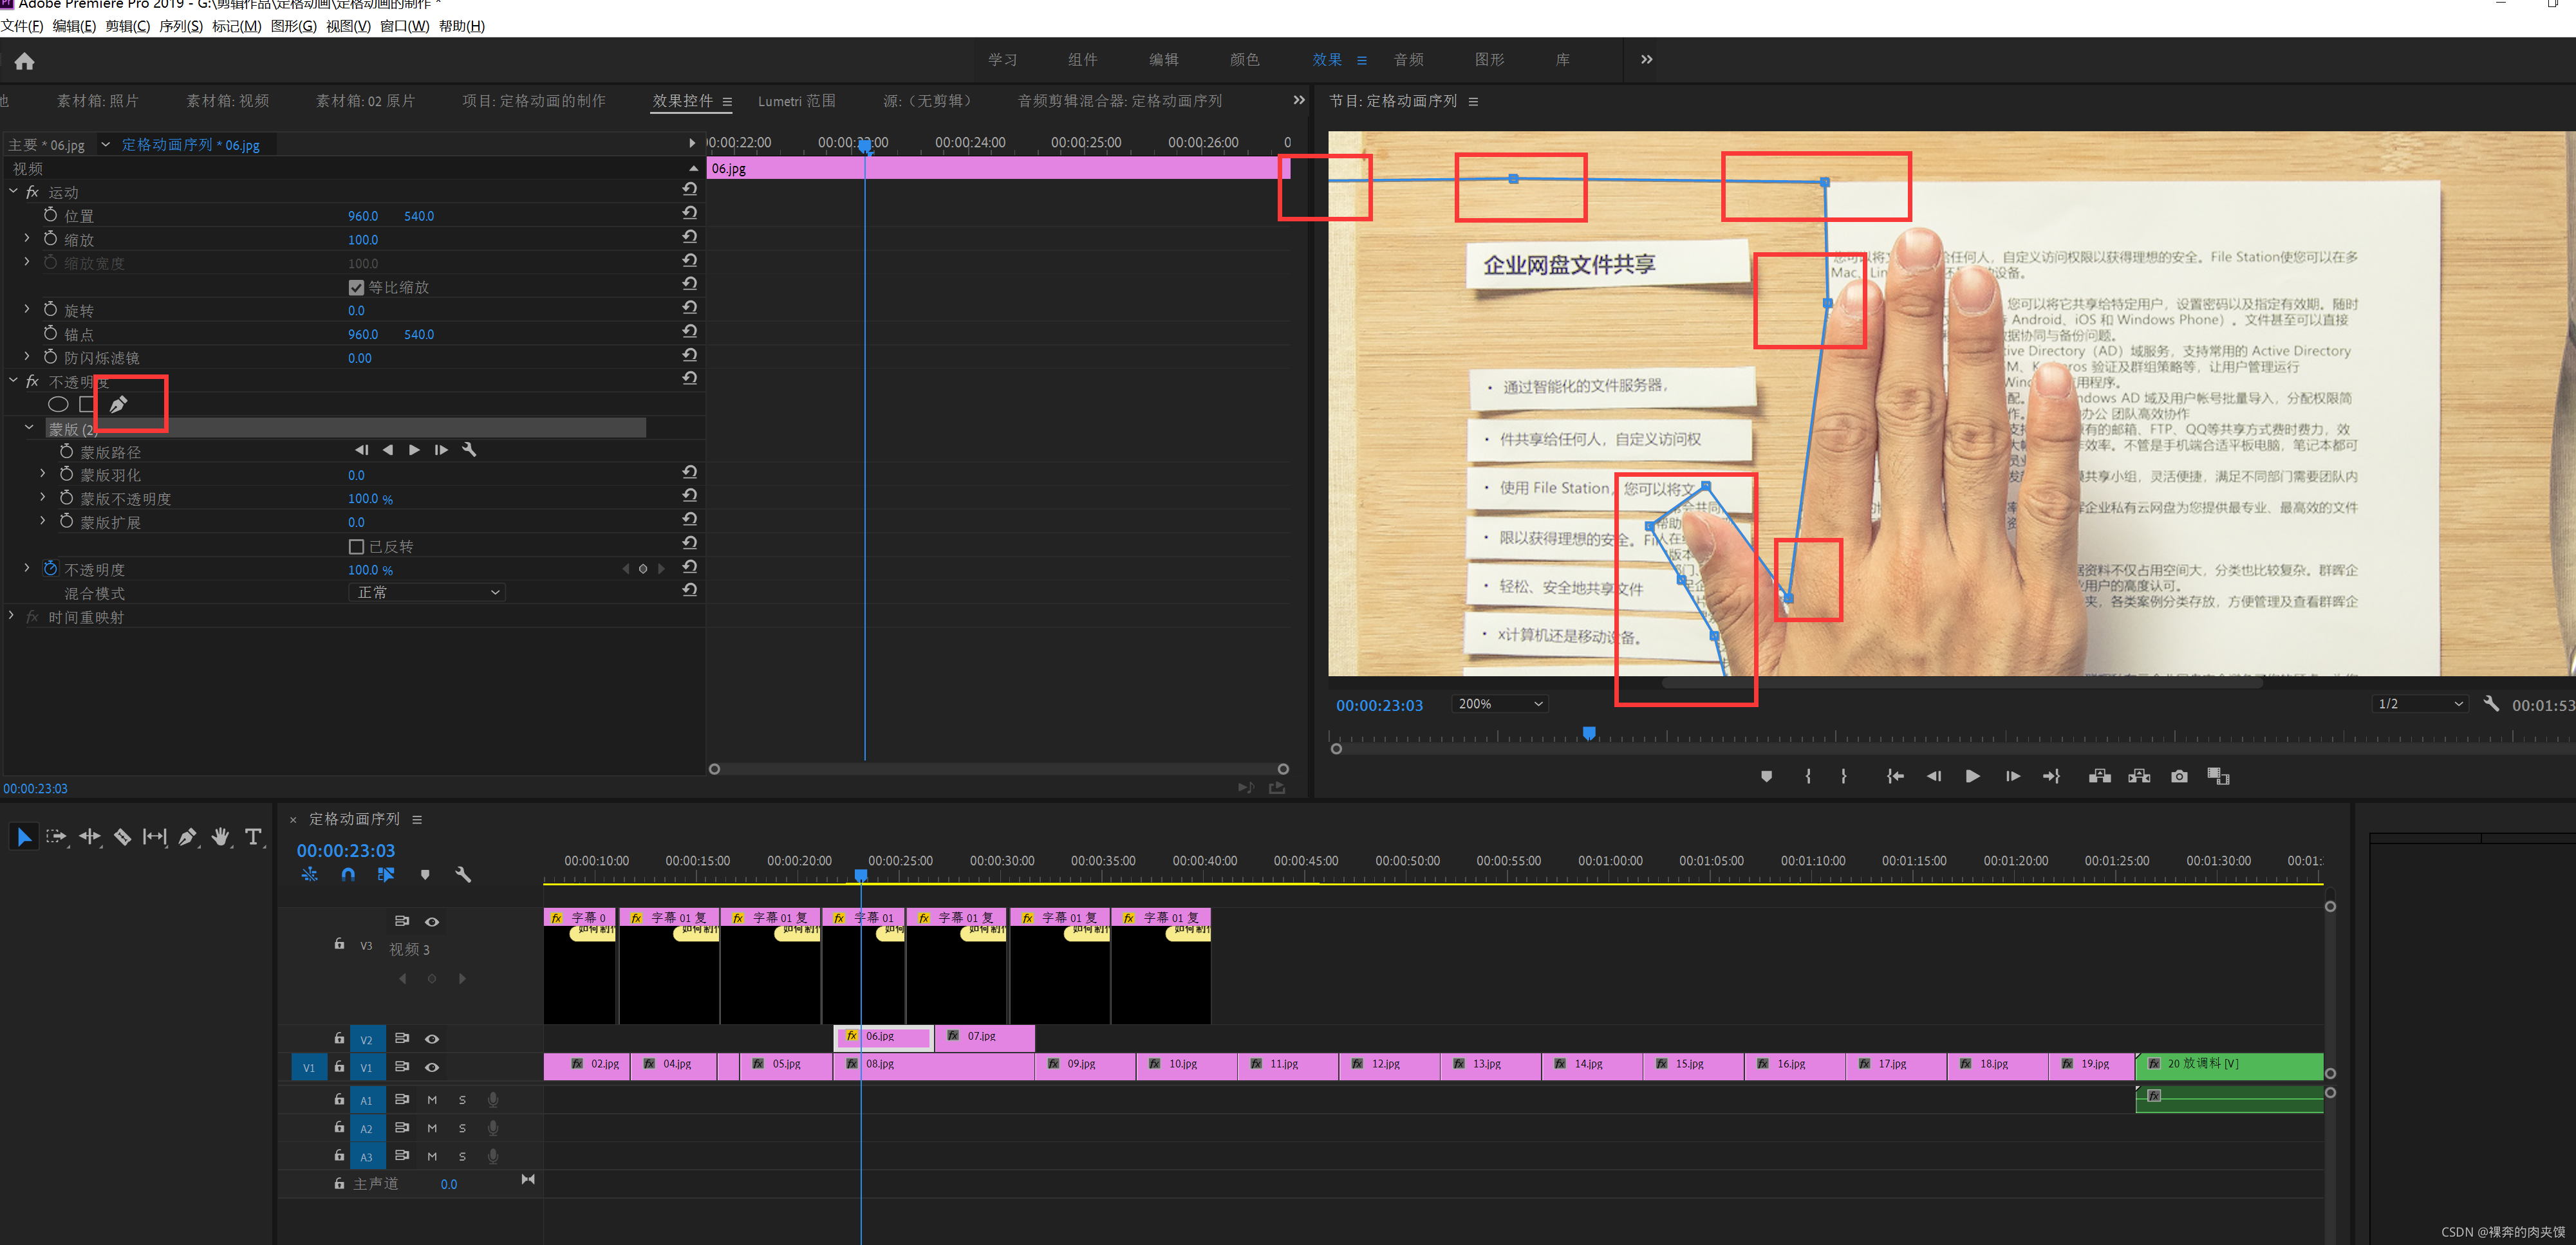Expand the 蒙版羽化 property
Viewport: 2576px width, 1245px height.
pos(43,475)
